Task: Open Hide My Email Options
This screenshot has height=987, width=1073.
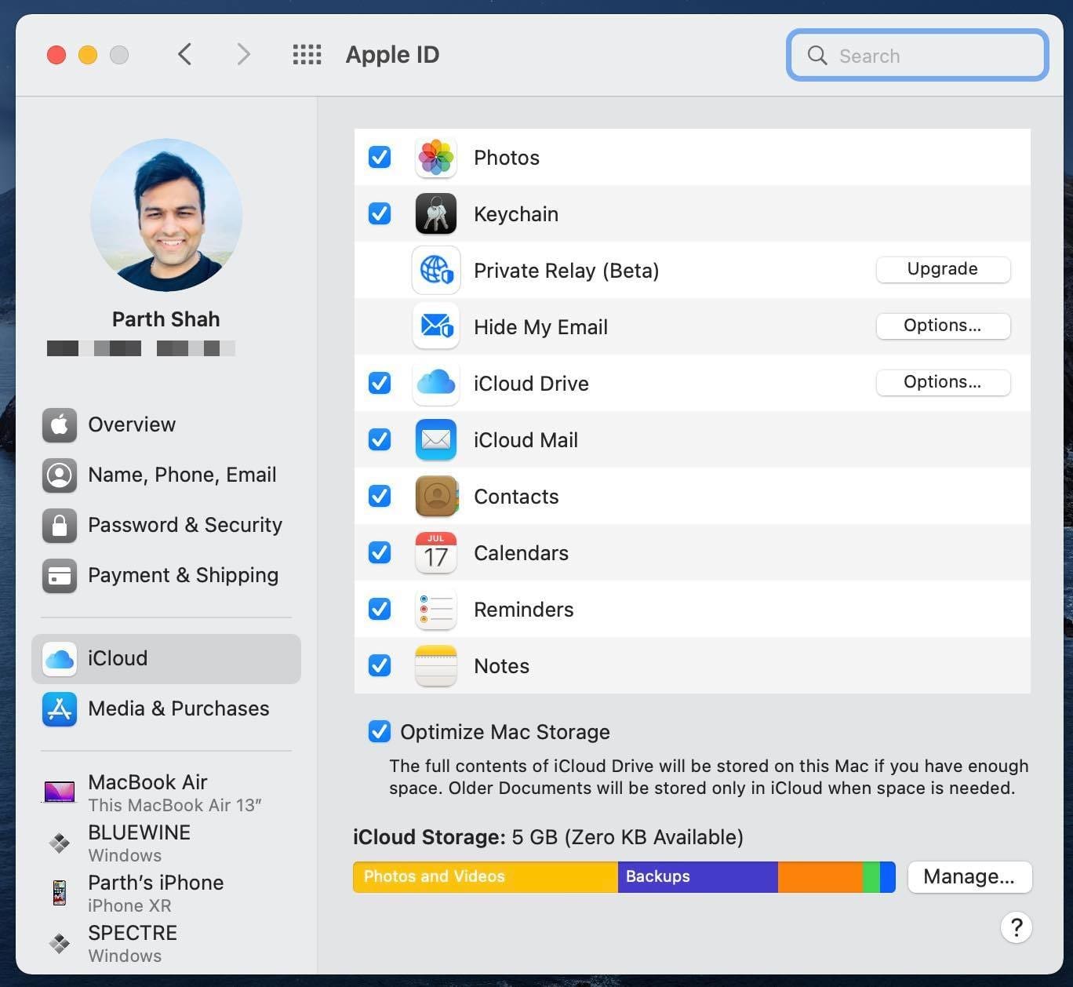Action: [943, 326]
